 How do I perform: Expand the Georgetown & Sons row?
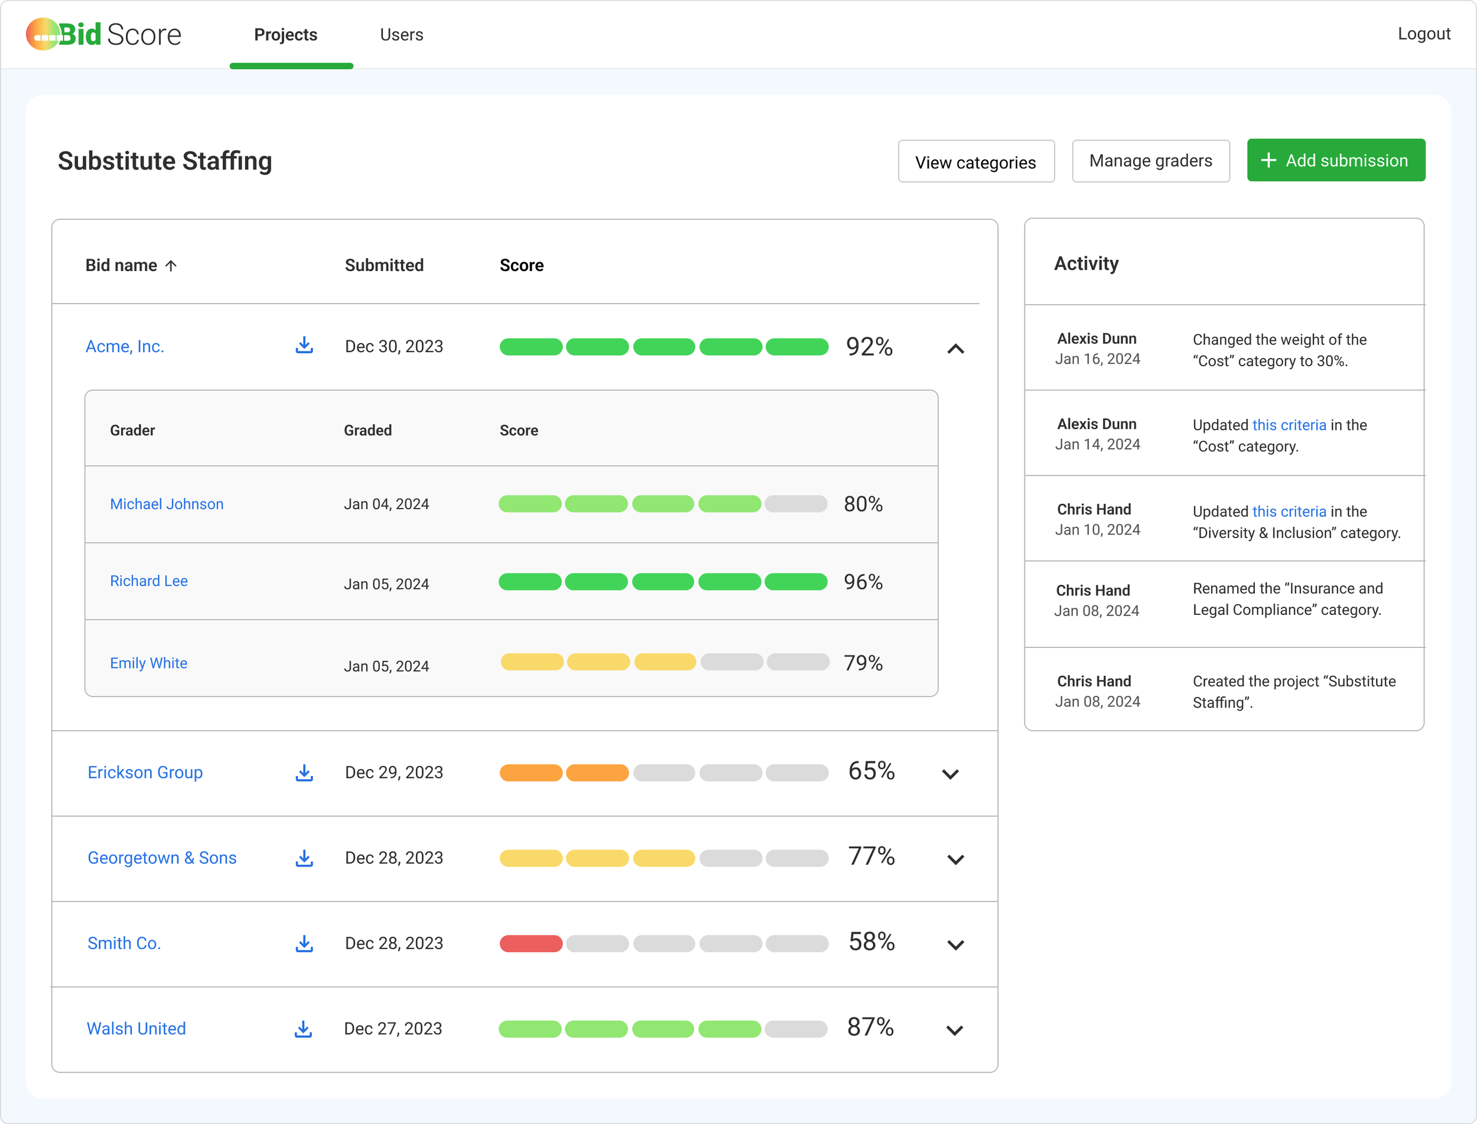956,860
